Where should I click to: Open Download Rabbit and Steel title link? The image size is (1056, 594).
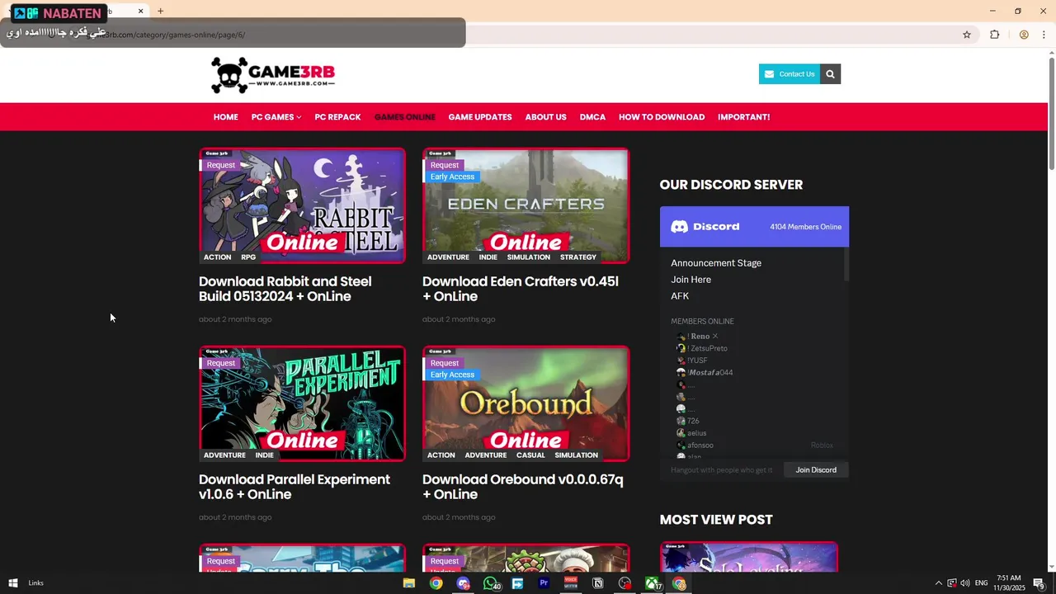pyautogui.click(x=285, y=289)
